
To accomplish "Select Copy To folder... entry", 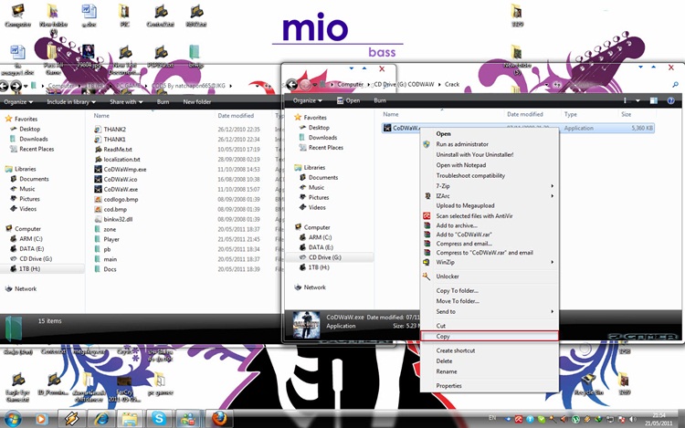I will [490, 290].
